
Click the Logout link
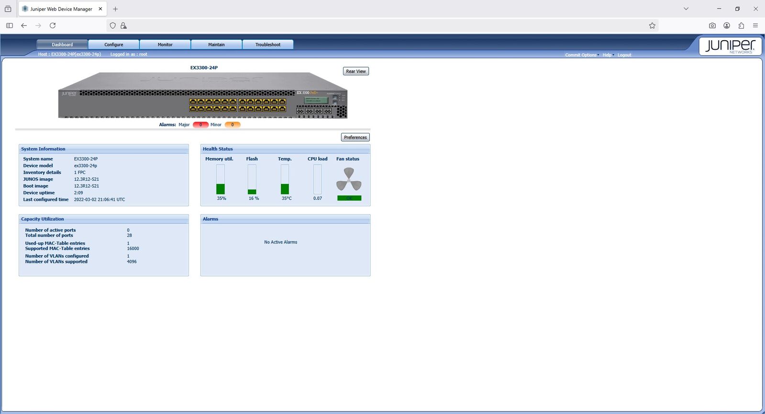624,55
